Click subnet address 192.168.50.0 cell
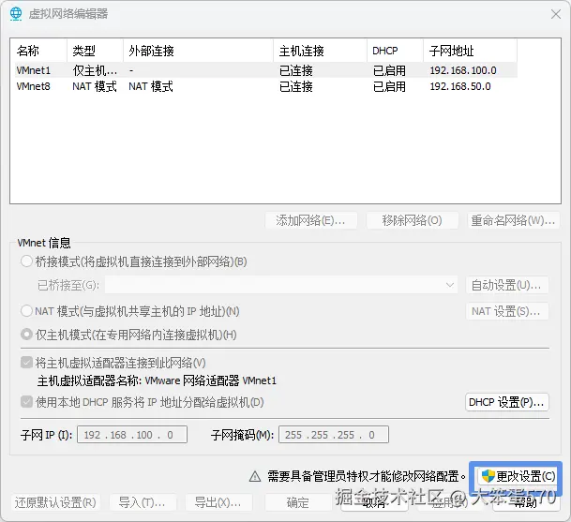This screenshot has height=522, width=571. click(x=460, y=86)
